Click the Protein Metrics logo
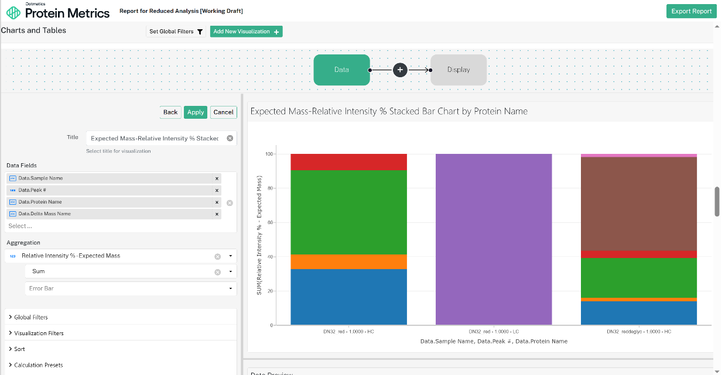The width and height of the screenshot is (725, 375). click(58, 11)
